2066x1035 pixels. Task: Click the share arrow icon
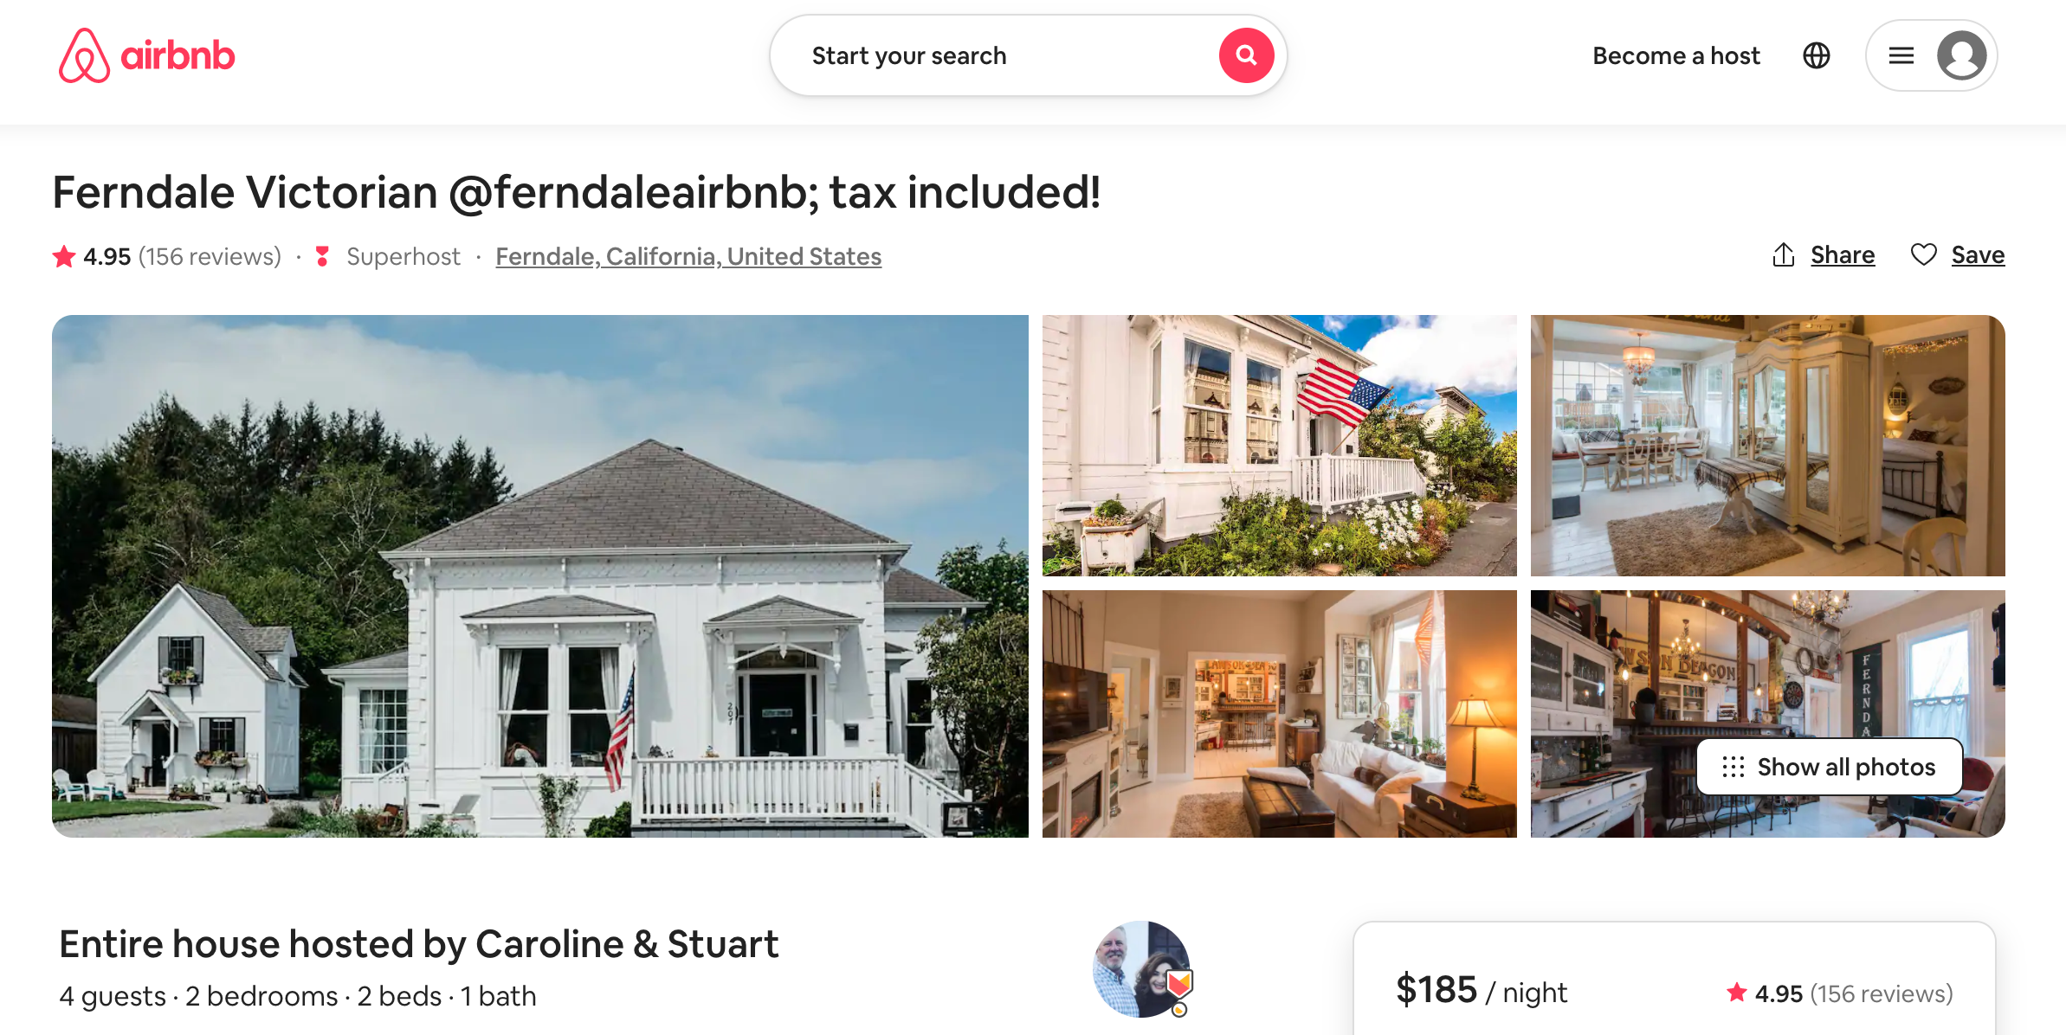point(1783,254)
